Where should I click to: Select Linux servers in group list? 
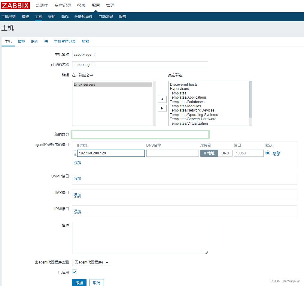pyautogui.click(x=112, y=85)
